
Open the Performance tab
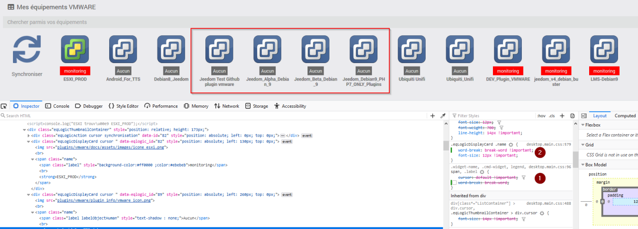(x=161, y=106)
